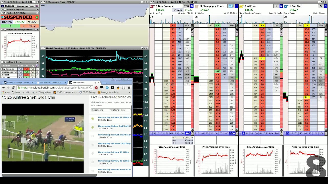Open CS:GO Betting bookmark
The width and height of the screenshot is (328, 184).
click(87, 92)
